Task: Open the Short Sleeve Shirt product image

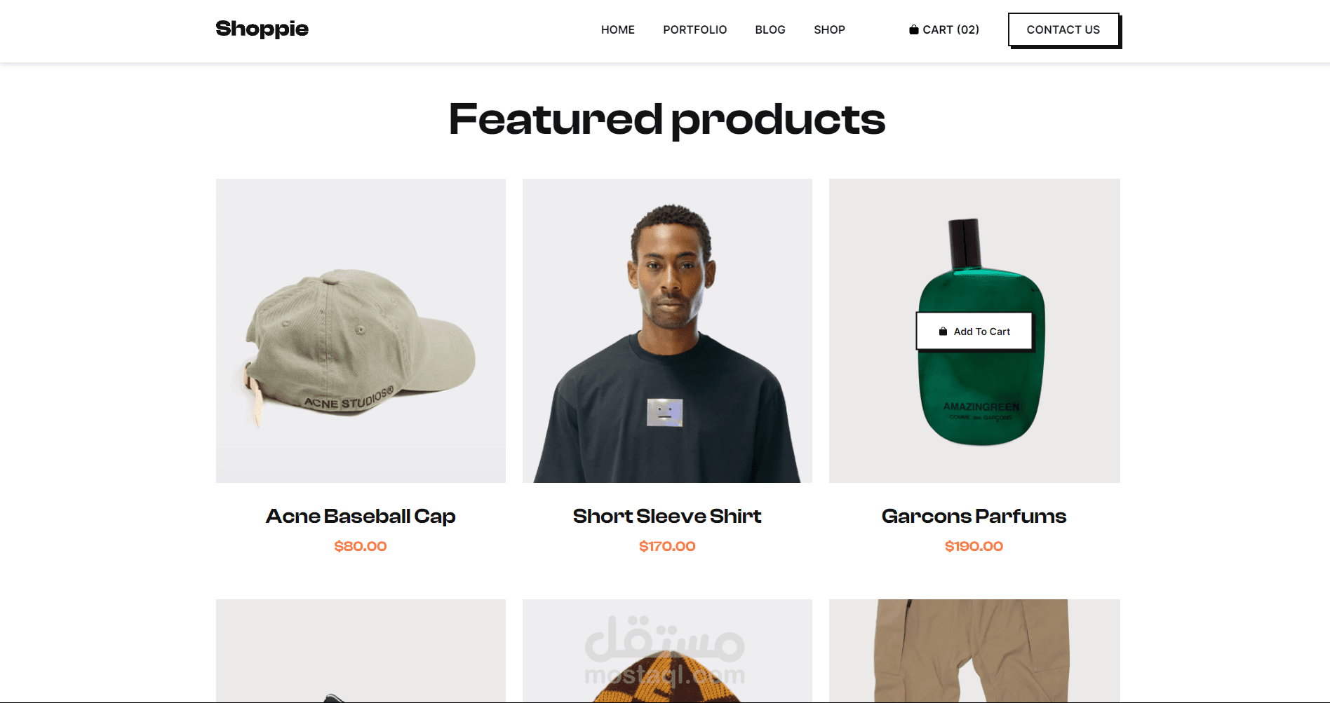Action: coord(667,330)
